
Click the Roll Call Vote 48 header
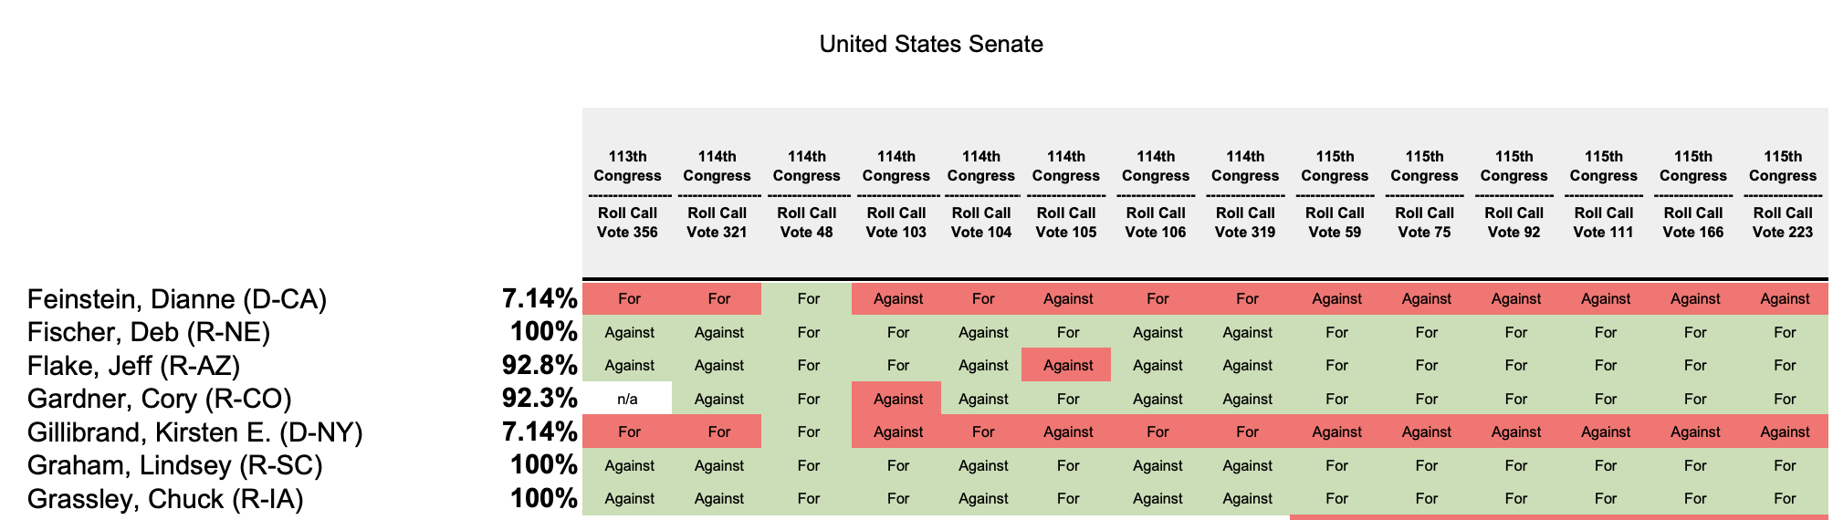coord(807,194)
